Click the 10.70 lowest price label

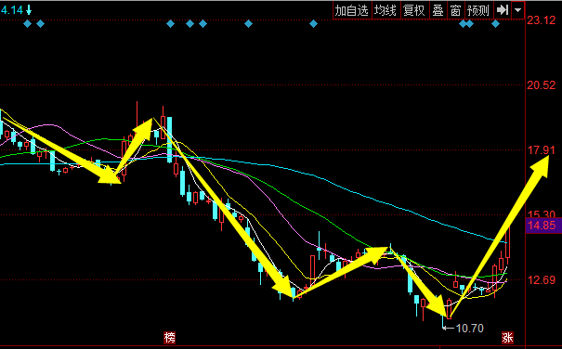469,329
